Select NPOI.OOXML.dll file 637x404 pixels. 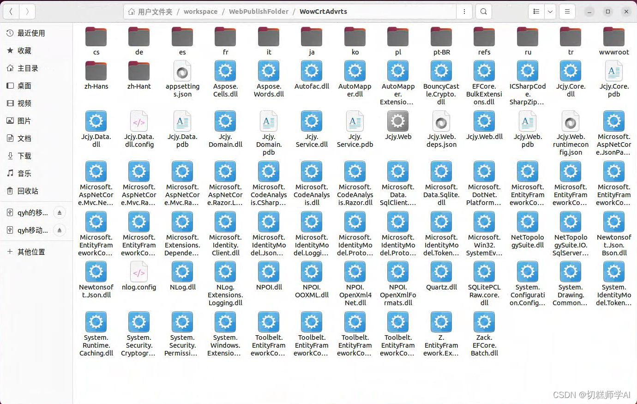(312, 280)
